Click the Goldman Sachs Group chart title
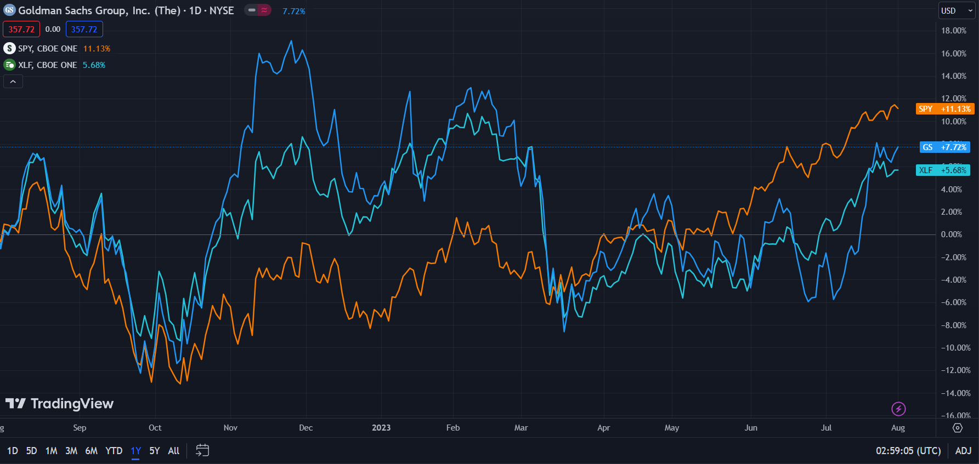979x464 pixels. pos(126,10)
